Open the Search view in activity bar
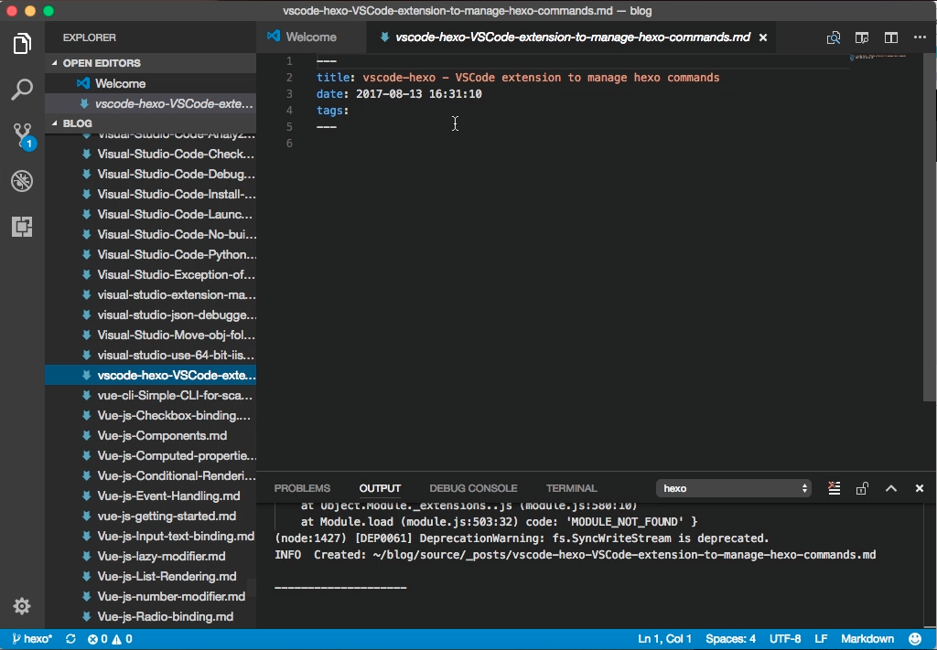937x650 pixels. (22, 90)
